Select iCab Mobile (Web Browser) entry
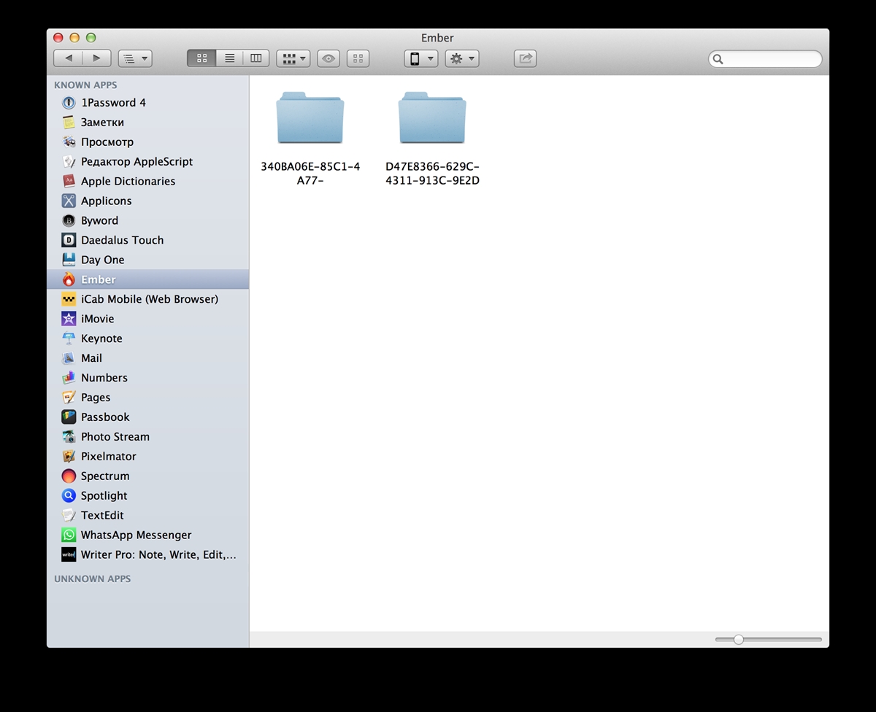This screenshot has height=712, width=876. 149,299
